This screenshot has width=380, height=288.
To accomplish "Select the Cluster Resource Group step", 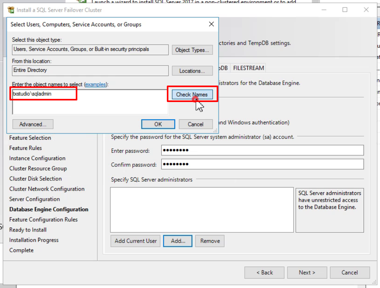I will [38, 168].
